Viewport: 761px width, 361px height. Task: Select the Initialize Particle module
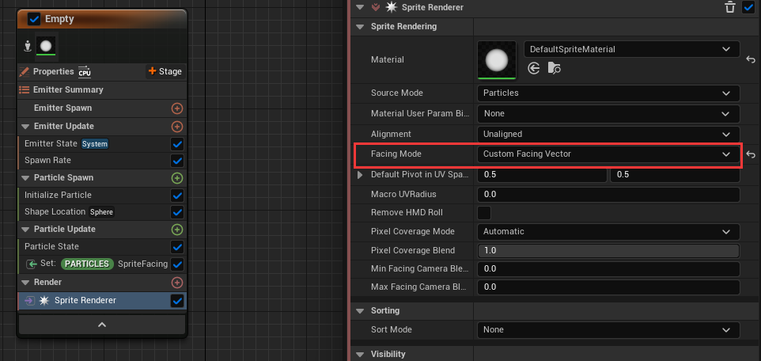tap(59, 196)
